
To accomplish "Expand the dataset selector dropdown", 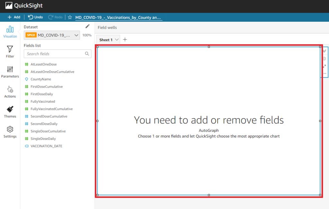I will 76,35.
